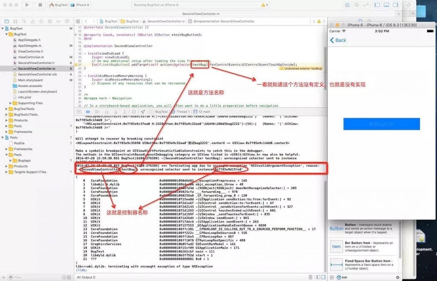This screenshot has height=281, width=437.
Task: Tap the blue button in the simulator
Action: click(x=382, y=124)
